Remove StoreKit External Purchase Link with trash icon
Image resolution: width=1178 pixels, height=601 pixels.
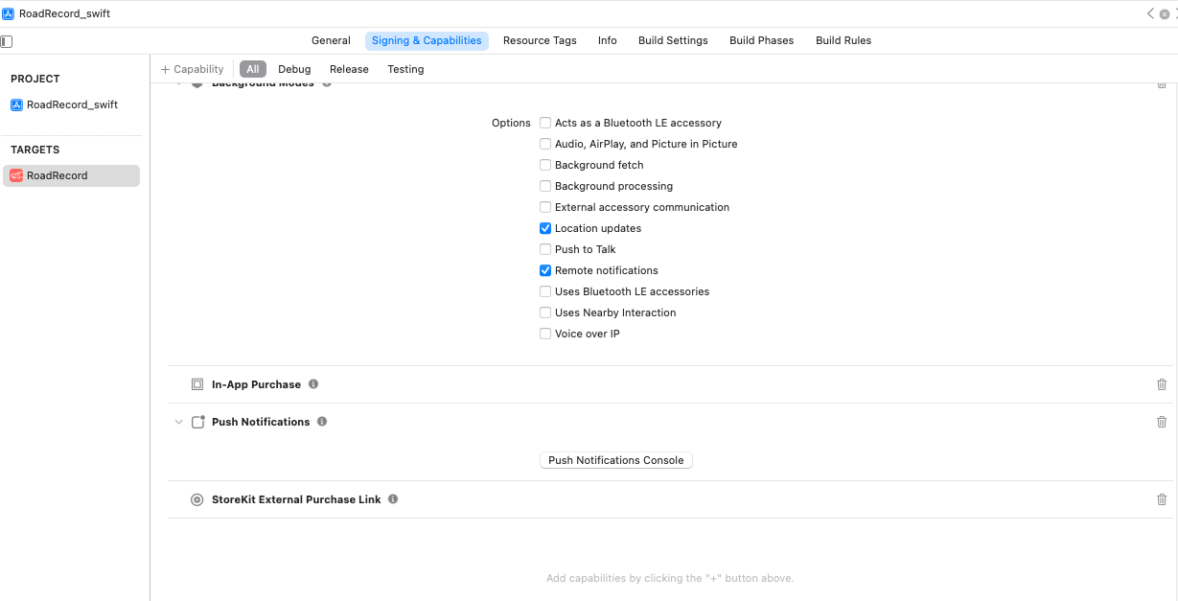[1162, 499]
